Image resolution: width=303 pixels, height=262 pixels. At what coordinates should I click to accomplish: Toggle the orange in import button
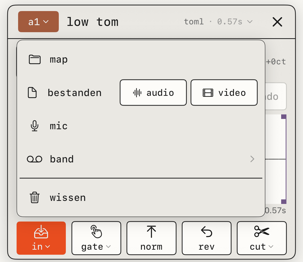pos(41,238)
